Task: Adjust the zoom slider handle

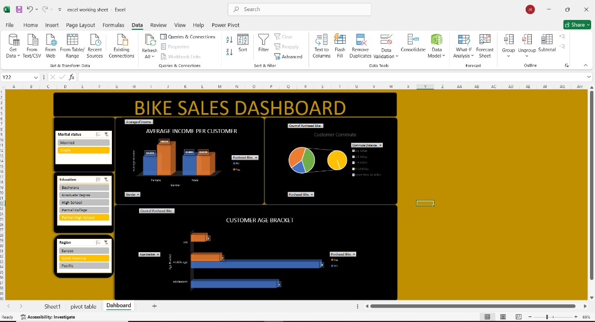Action: [547, 316]
